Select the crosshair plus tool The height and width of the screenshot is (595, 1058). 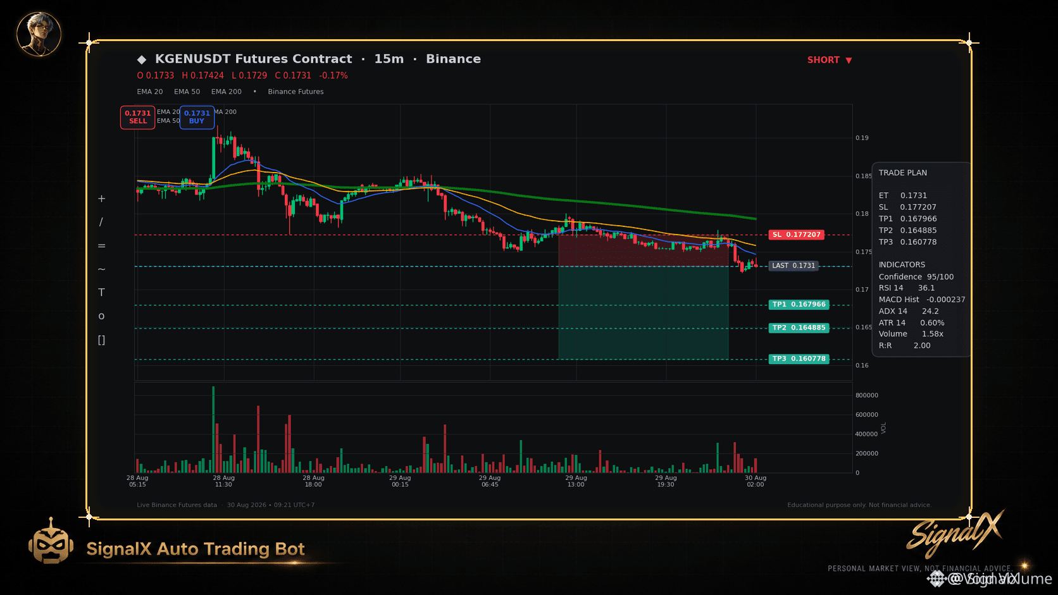point(101,199)
